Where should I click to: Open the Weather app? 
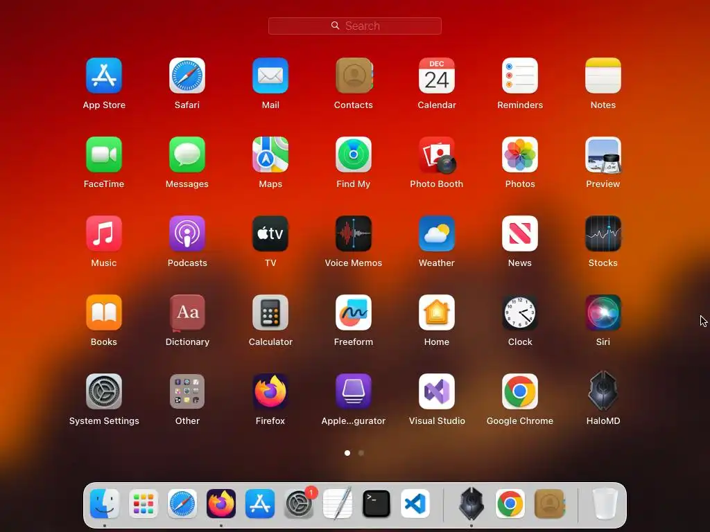coord(437,233)
